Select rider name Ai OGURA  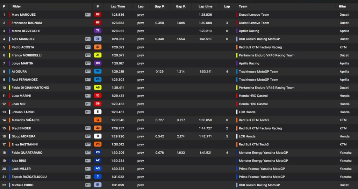coord(19,71)
